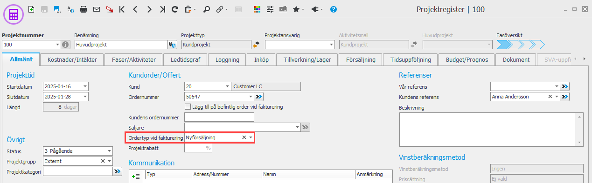The image size is (592, 183).
Task: Open the plug integrations dropdown
Action: pos(317,9)
